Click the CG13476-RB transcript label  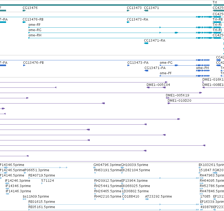pos(33,19)
